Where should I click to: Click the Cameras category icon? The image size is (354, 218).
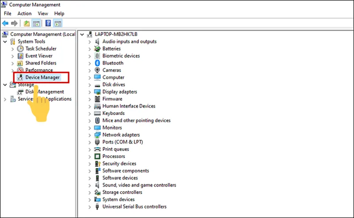tap(97, 70)
